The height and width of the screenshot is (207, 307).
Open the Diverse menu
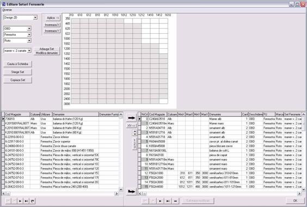[7, 10]
